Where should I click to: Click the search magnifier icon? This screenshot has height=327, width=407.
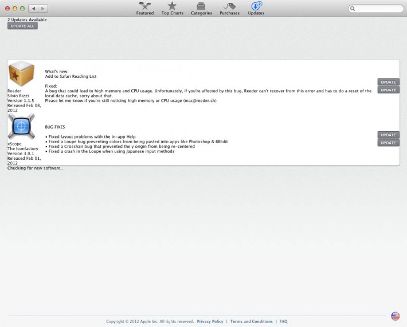353,9
